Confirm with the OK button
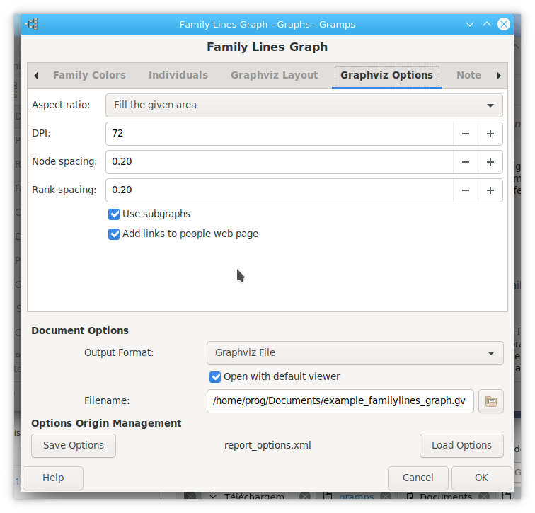Image resolution: width=535 pixels, height=513 pixels. tap(481, 478)
